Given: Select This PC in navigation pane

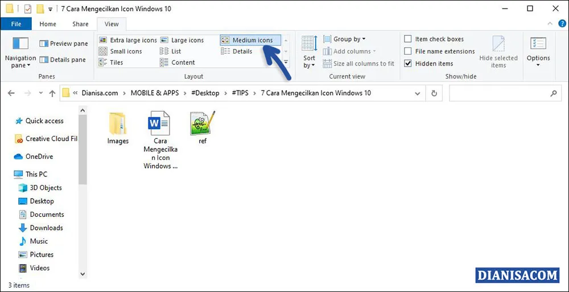Looking at the screenshot, I should [x=31, y=174].
